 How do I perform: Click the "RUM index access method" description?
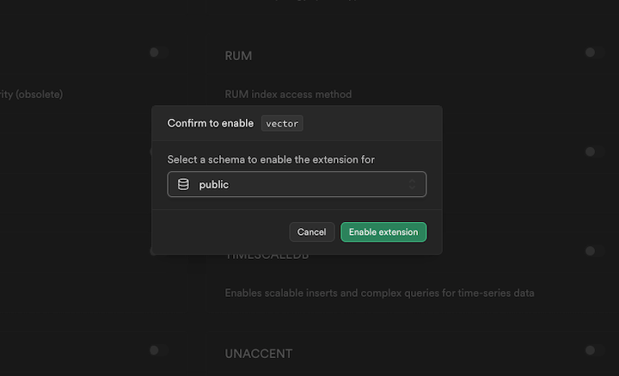click(x=288, y=94)
